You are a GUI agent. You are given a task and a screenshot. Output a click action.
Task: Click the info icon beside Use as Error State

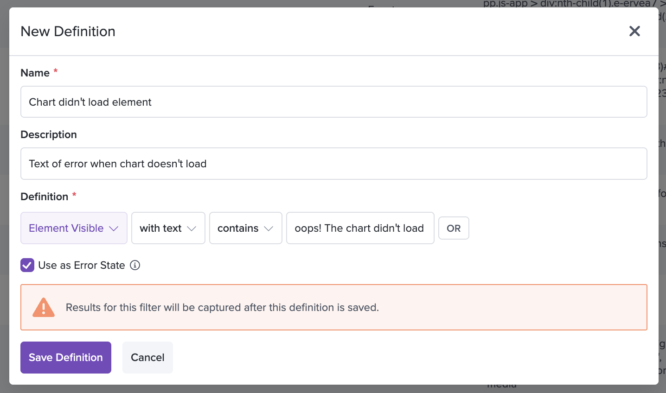135,265
